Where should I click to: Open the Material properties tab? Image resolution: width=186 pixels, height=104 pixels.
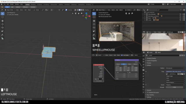143,84
